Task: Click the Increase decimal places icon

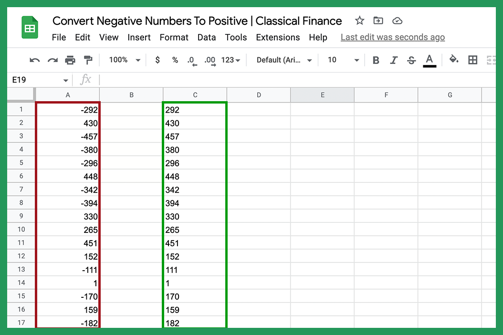Action: 209,60
